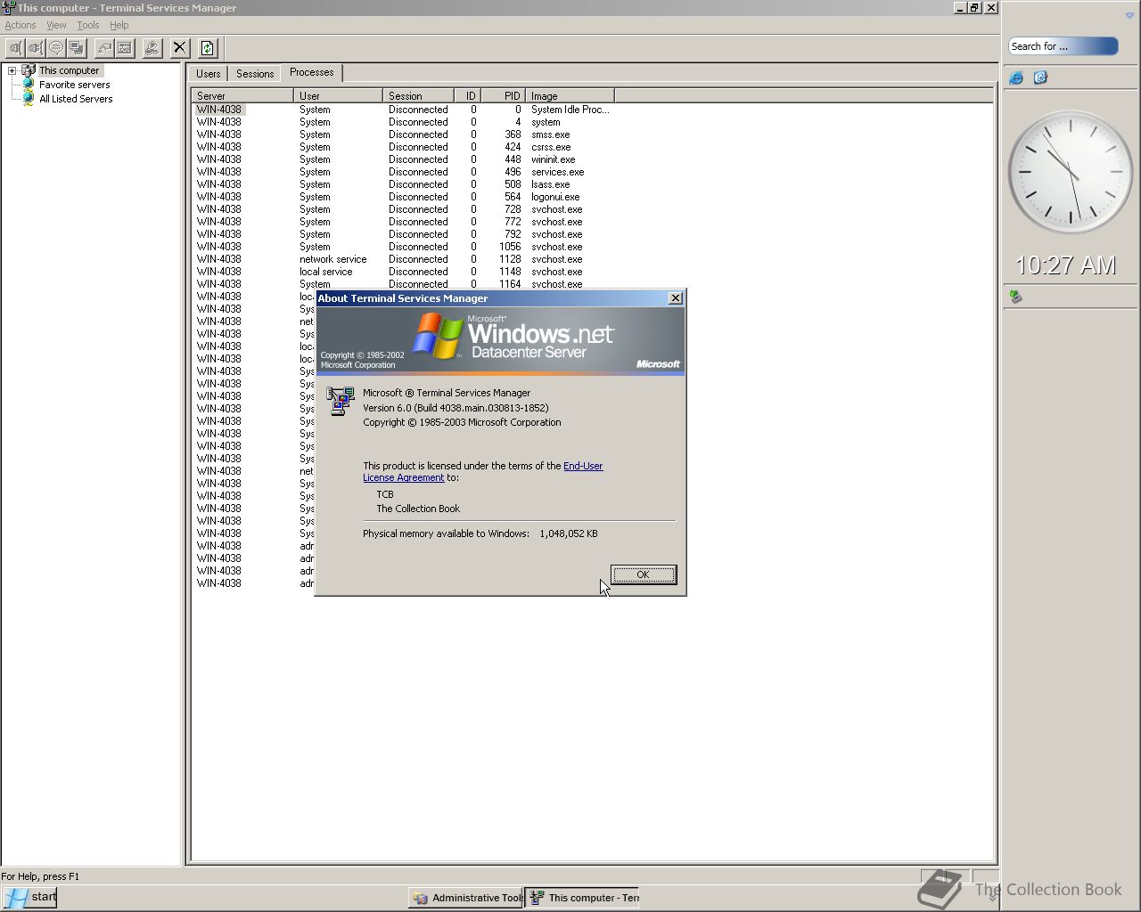Sort by the PID column header
Viewport: 1141px width, 912px height.
click(x=504, y=95)
